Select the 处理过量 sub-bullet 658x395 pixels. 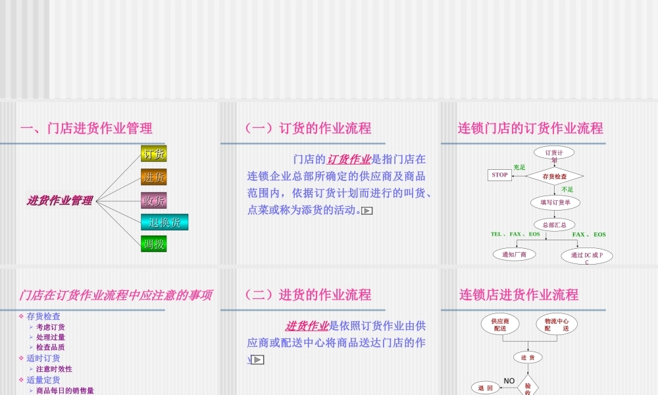coord(51,337)
